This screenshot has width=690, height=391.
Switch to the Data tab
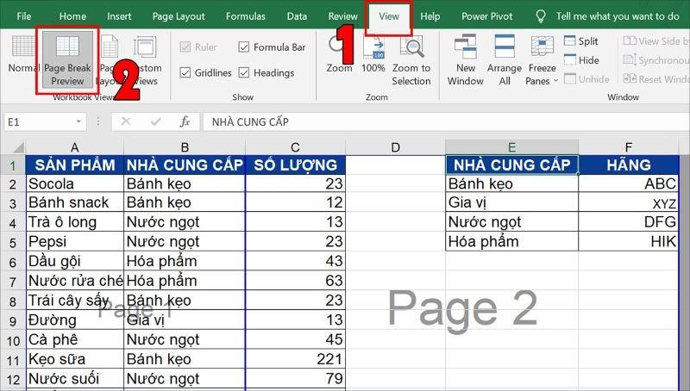[297, 16]
